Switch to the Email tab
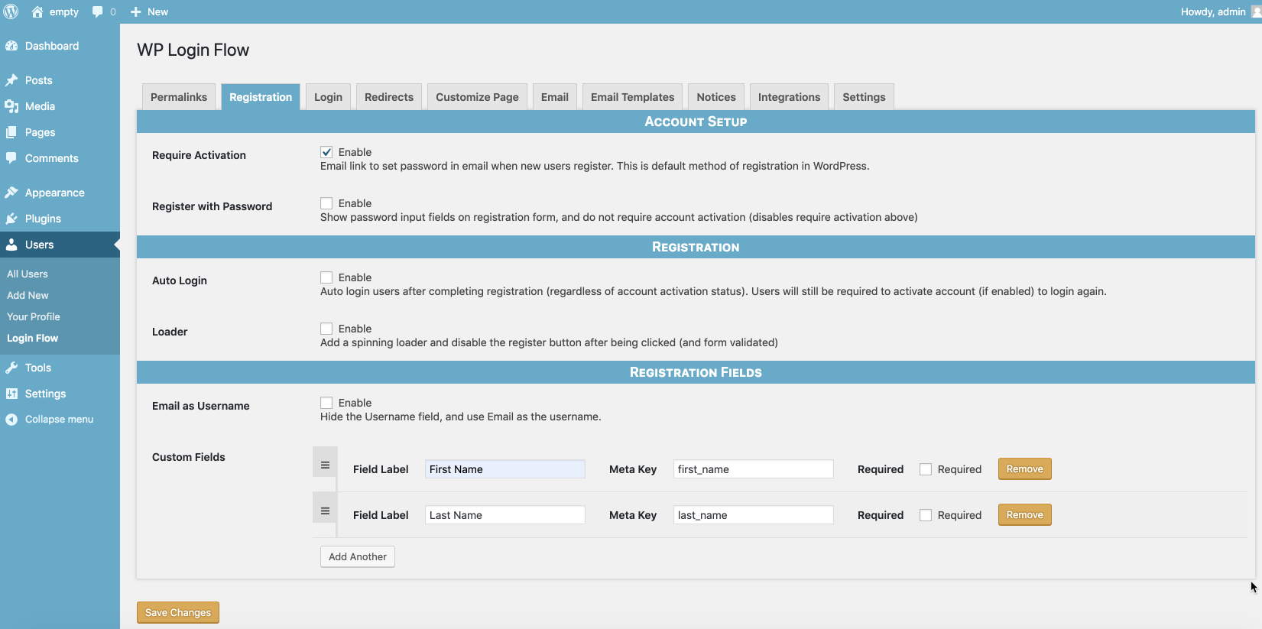This screenshot has width=1262, height=629. coord(555,97)
